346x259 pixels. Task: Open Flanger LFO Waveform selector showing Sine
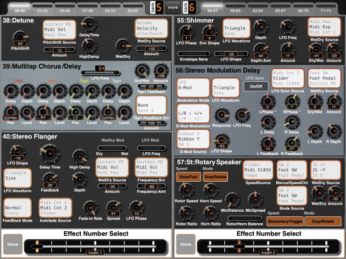click(x=17, y=178)
